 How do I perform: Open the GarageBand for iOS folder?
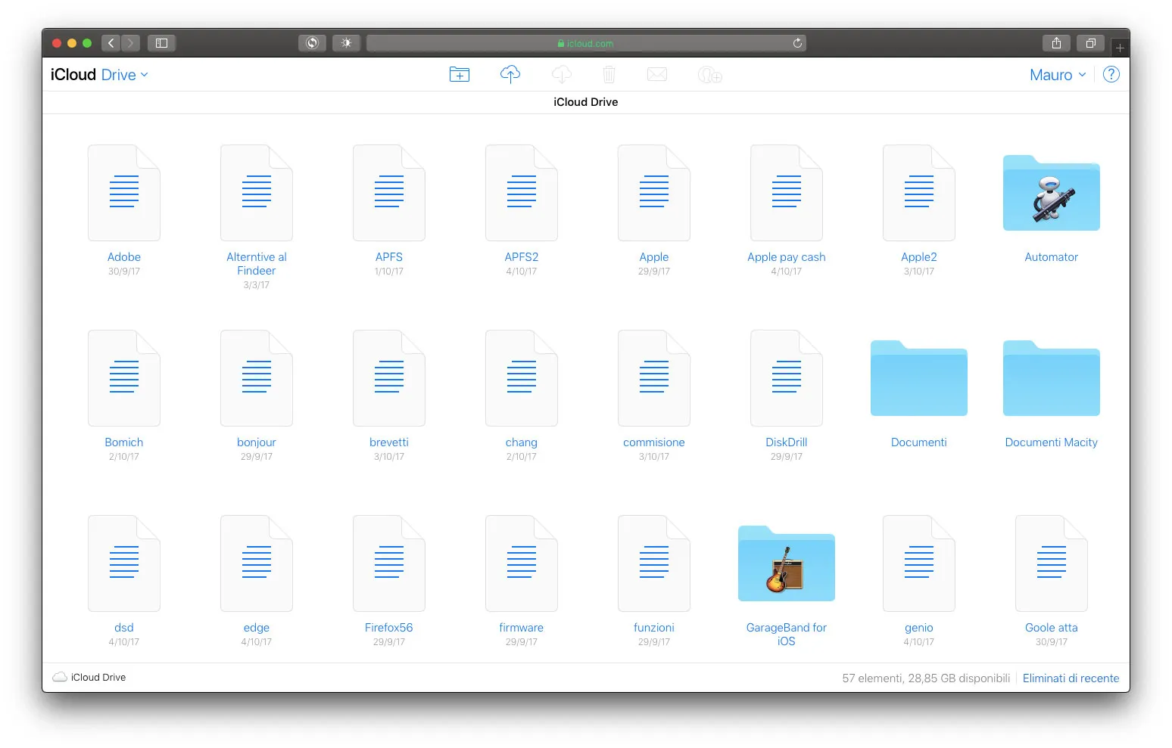point(786,564)
